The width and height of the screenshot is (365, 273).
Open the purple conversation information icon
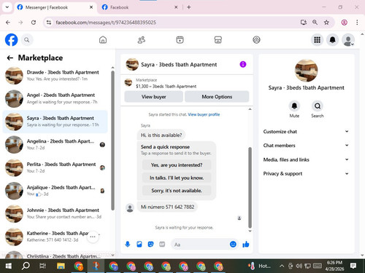(243, 64)
